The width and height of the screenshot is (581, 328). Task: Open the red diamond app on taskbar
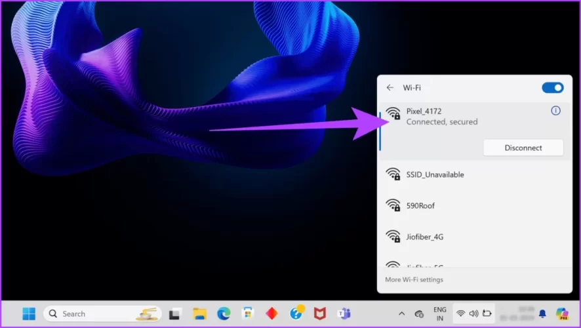tap(272, 314)
